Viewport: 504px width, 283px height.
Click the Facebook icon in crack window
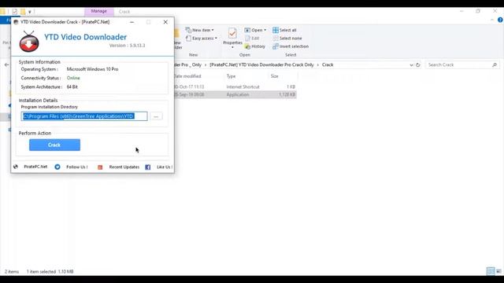148,167
